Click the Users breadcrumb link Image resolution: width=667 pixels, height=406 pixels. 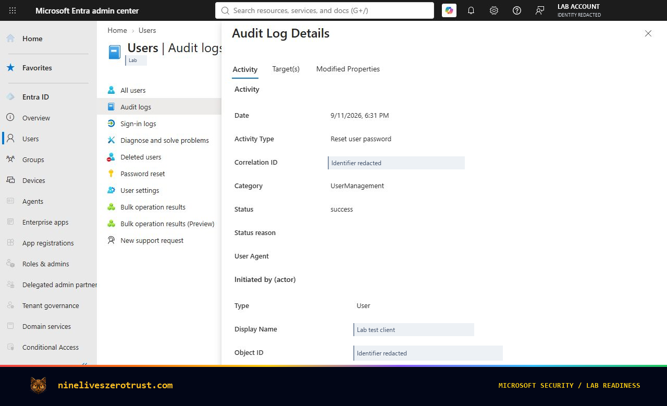(147, 30)
